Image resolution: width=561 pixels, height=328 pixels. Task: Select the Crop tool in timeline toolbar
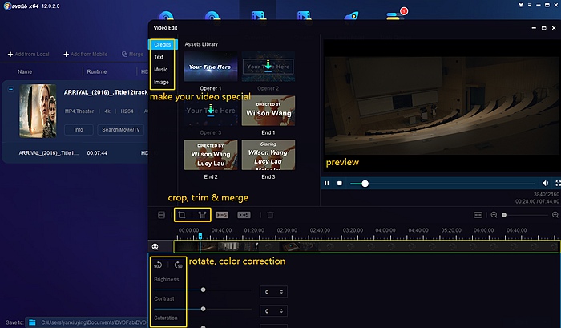pos(182,215)
